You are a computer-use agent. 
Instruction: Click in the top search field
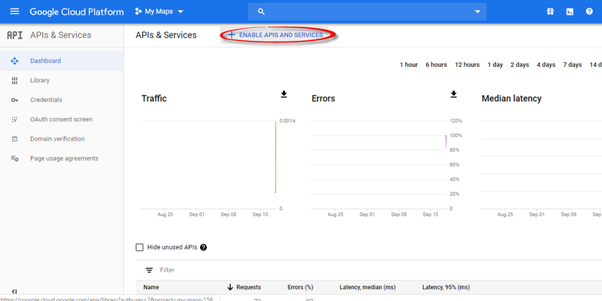367,11
